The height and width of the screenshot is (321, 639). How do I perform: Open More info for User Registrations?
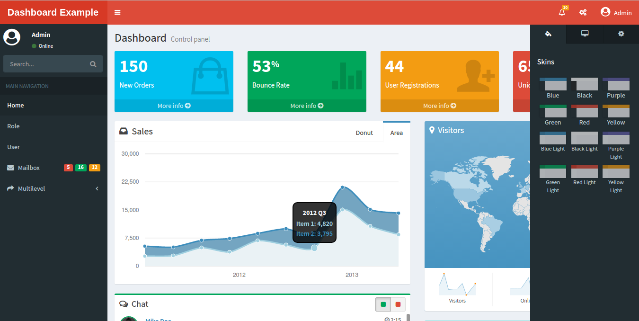(x=440, y=106)
